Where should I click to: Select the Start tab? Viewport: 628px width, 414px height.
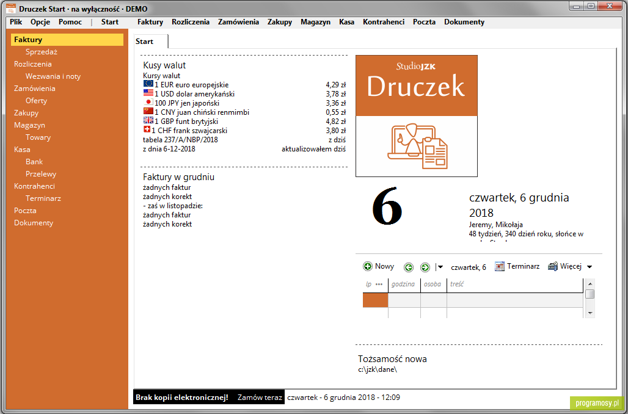tap(151, 42)
